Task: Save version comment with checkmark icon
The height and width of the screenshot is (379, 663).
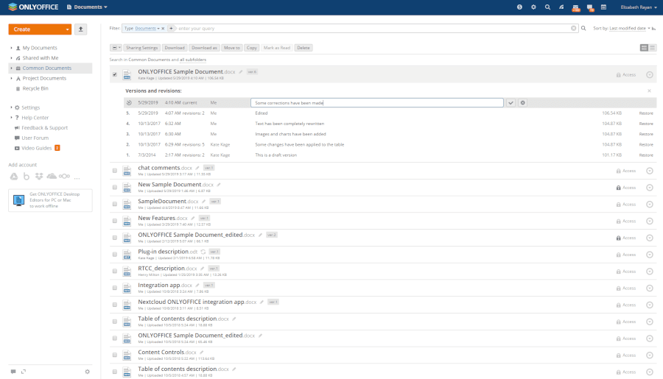Action: tap(511, 102)
